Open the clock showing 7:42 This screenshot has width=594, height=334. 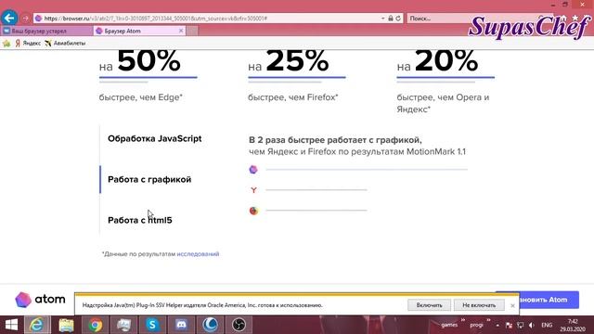click(573, 326)
